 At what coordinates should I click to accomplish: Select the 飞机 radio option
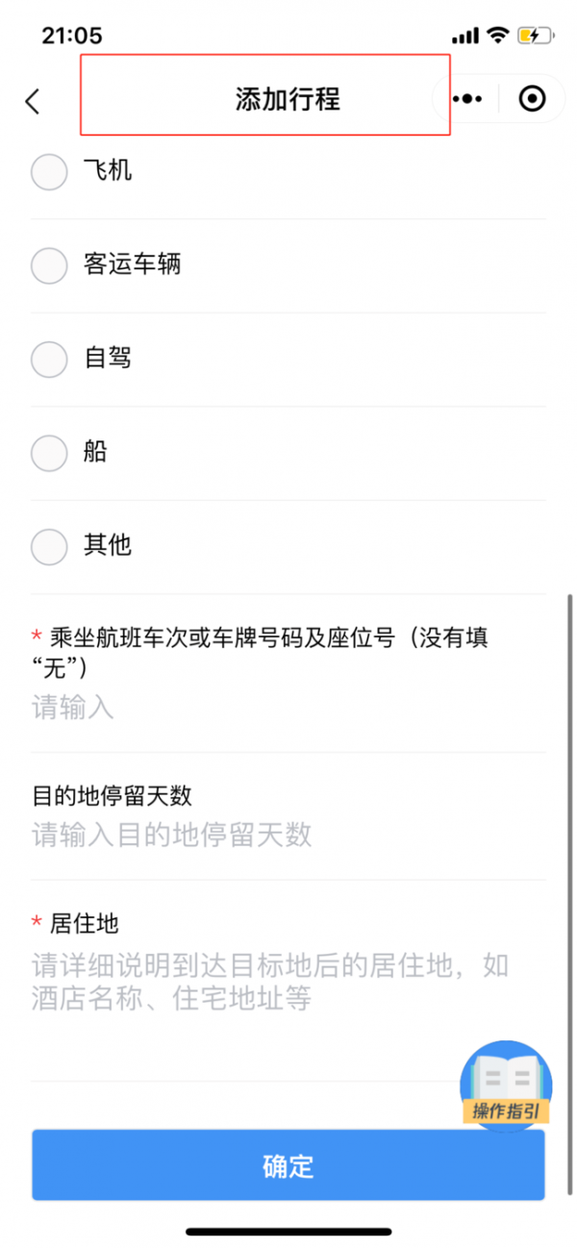coord(49,172)
